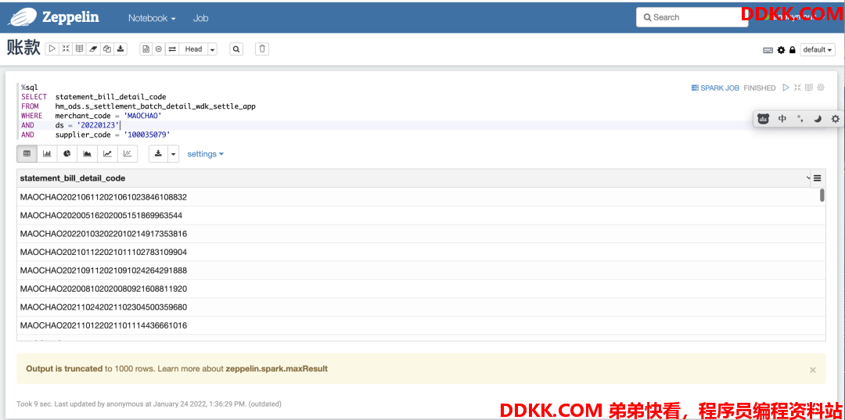Open Notebook menu in navbar
The image size is (845, 420).
pos(152,18)
